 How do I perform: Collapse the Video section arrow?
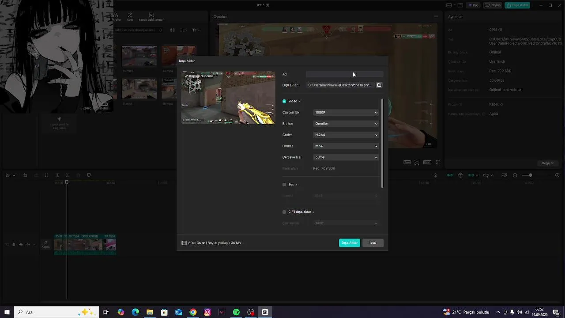(299, 102)
